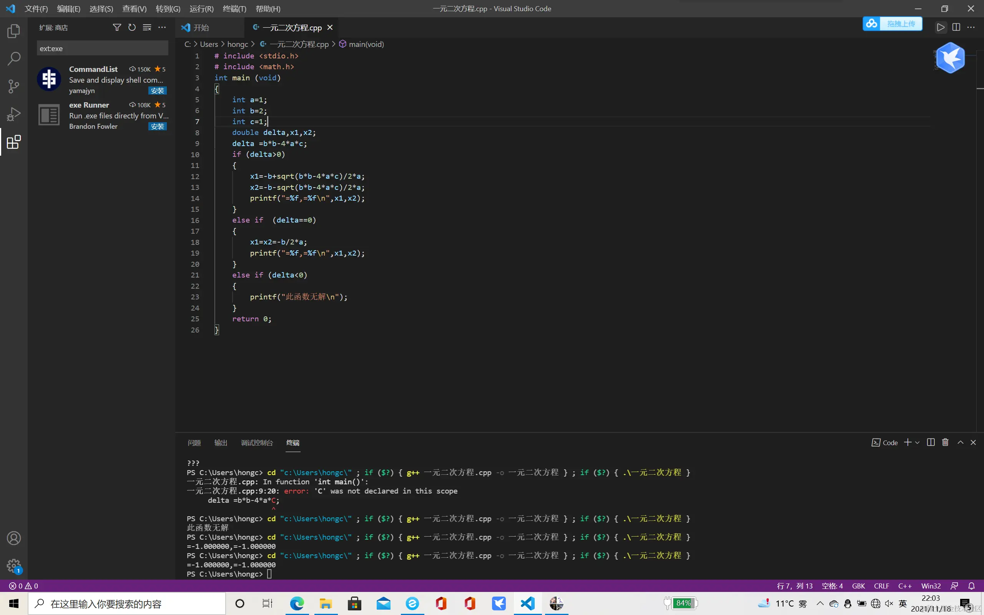
Task: Refresh the extensions list
Action: point(132,27)
